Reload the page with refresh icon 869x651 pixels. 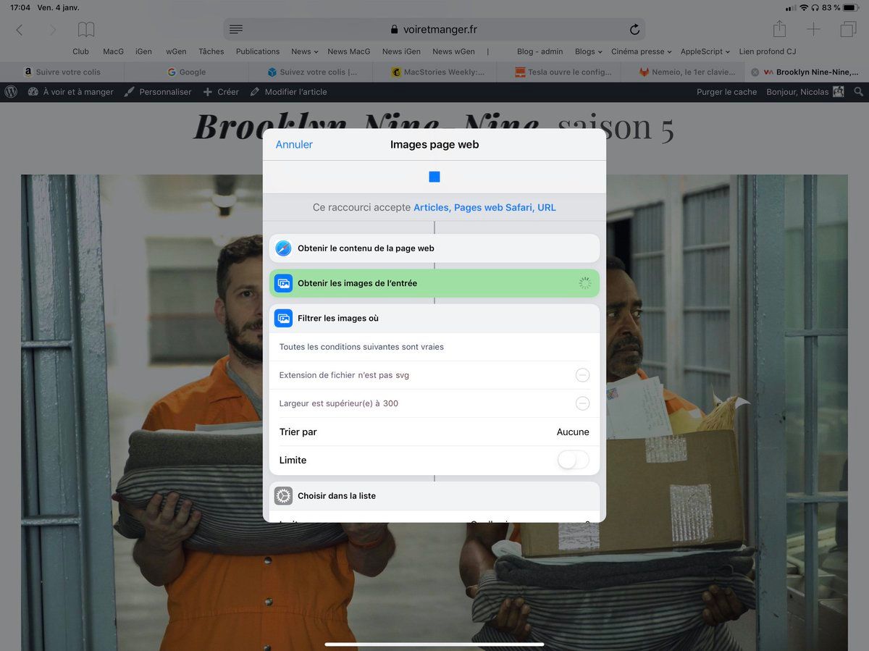point(634,30)
